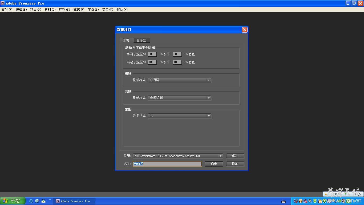364x205 pixels.
Task: Confirm with the 确定 button
Action: point(214,164)
